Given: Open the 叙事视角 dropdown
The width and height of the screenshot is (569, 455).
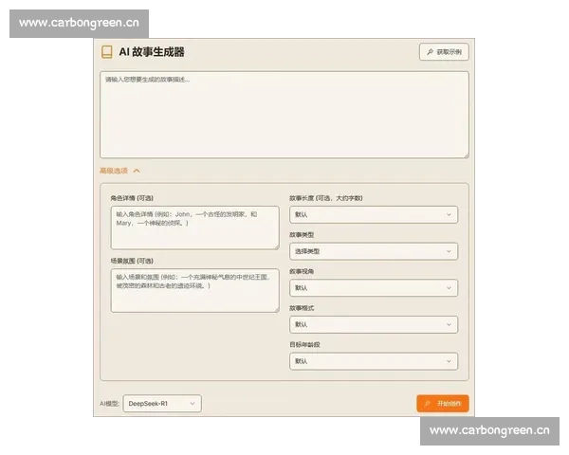Looking at the screenshot, I should pos(374,288).
